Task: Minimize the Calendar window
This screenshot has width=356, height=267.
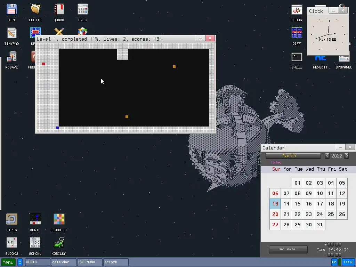Action: [341, 147]
